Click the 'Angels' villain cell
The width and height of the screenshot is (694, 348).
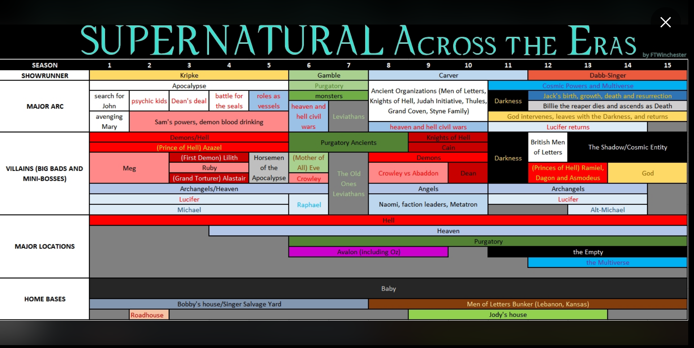(428, 189)
